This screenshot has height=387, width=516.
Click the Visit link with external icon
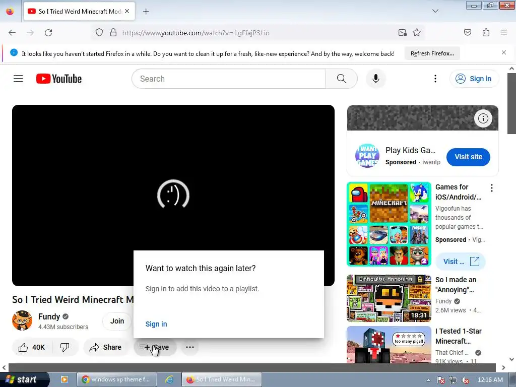pyautogui.click(x=461, y=262)
